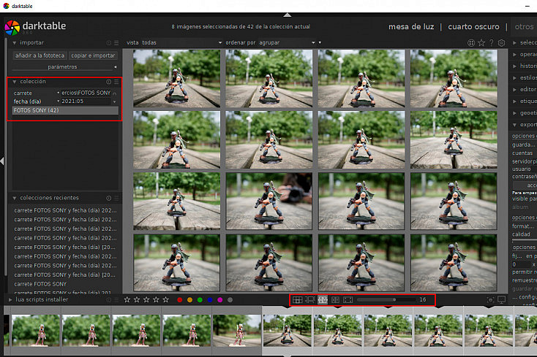537x357 pixels.
Task: Edit fecha value field 2021:05
Action: click(x=86, y=101)
